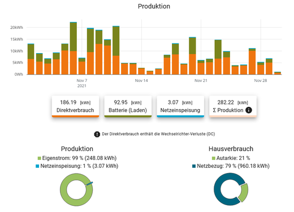Click the Wechselrichter-Verluste note text
Image resolution: width=294 pixels, height=212 pixels.
coord(158,134)
